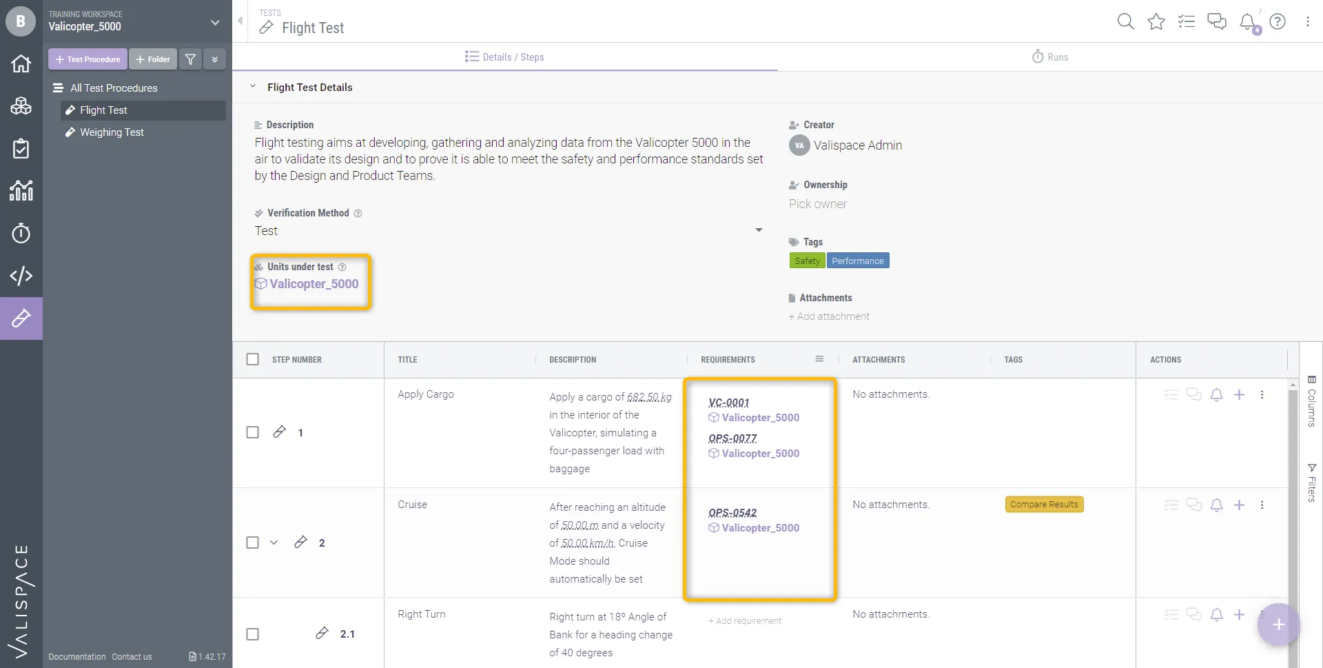Click the search magnifier icon
1323x668 pixels.
[x=1125, y=21]
